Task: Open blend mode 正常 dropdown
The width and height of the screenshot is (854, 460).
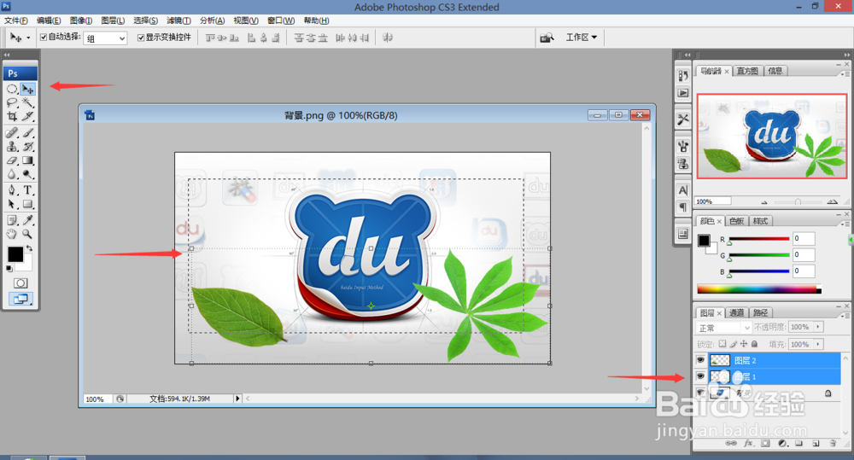Action: [724, 328]
